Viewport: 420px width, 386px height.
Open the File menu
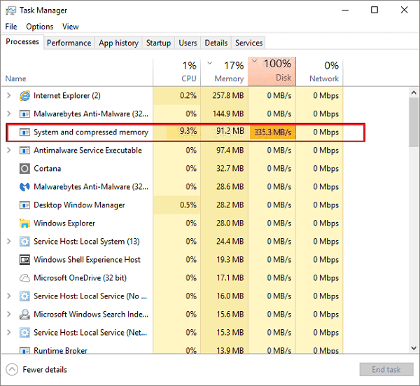[11, 27]
